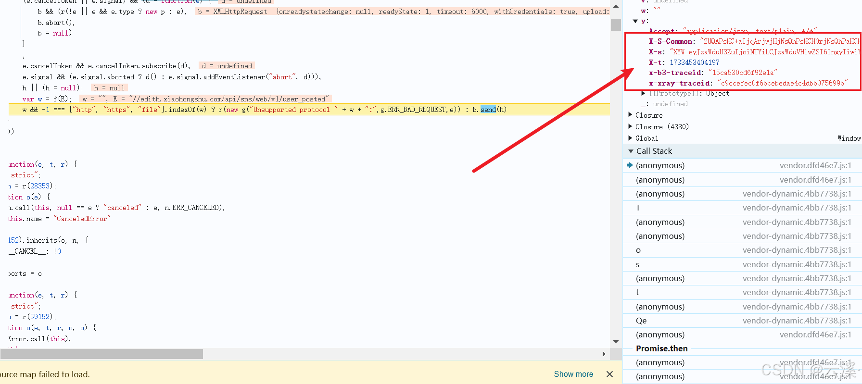Click the X-s header value
This screenshot has height=384, width=862.
click(x=765, y=52)
